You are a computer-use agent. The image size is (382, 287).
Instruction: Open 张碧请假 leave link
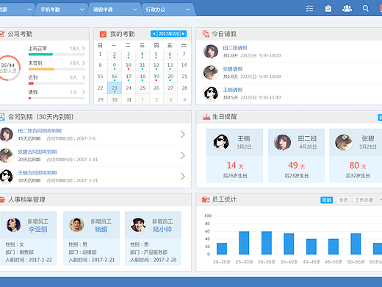pos(233,69)
